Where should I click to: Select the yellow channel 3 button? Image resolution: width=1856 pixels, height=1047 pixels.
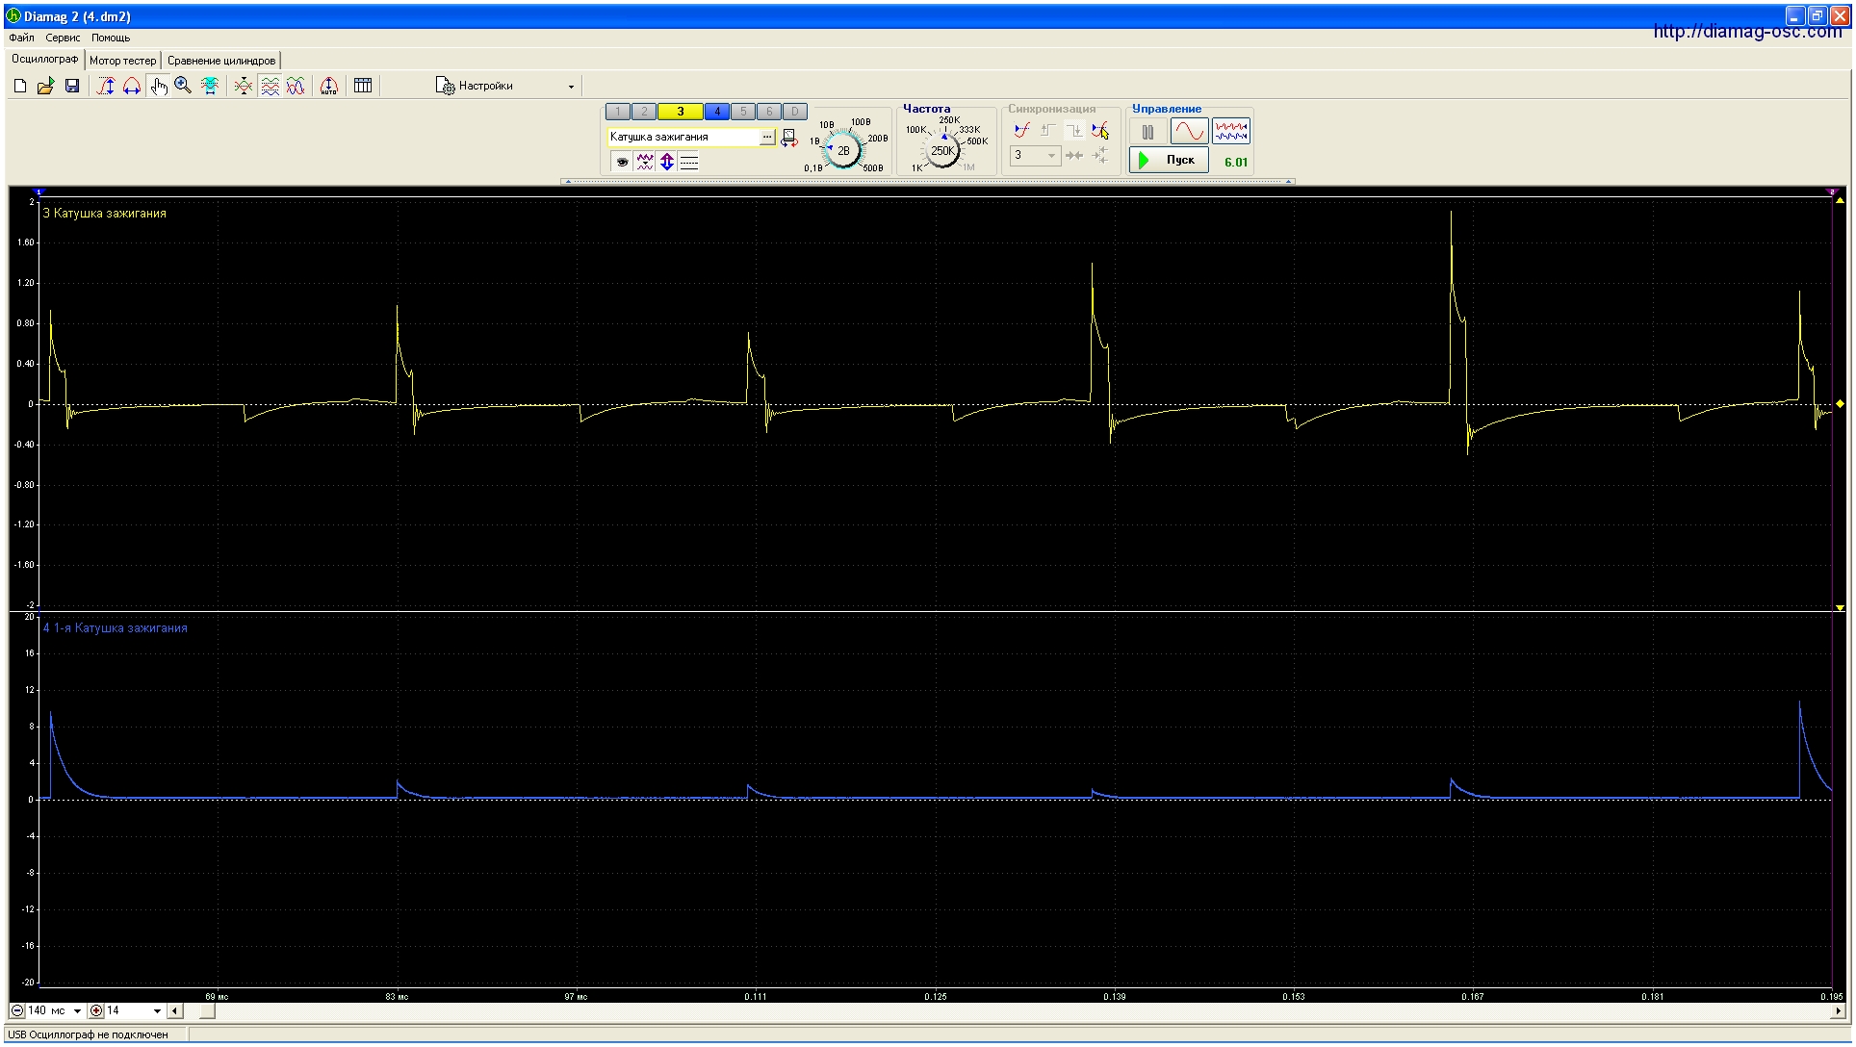(681, 112)
